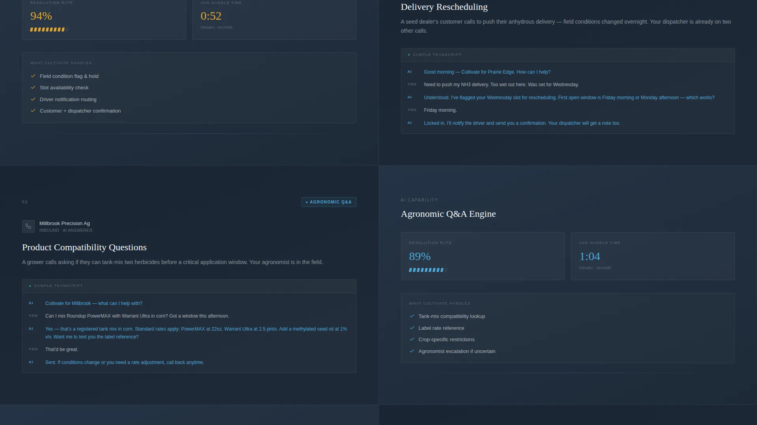Click the 94% resolution rate progress bar

[x=49, y=30]
